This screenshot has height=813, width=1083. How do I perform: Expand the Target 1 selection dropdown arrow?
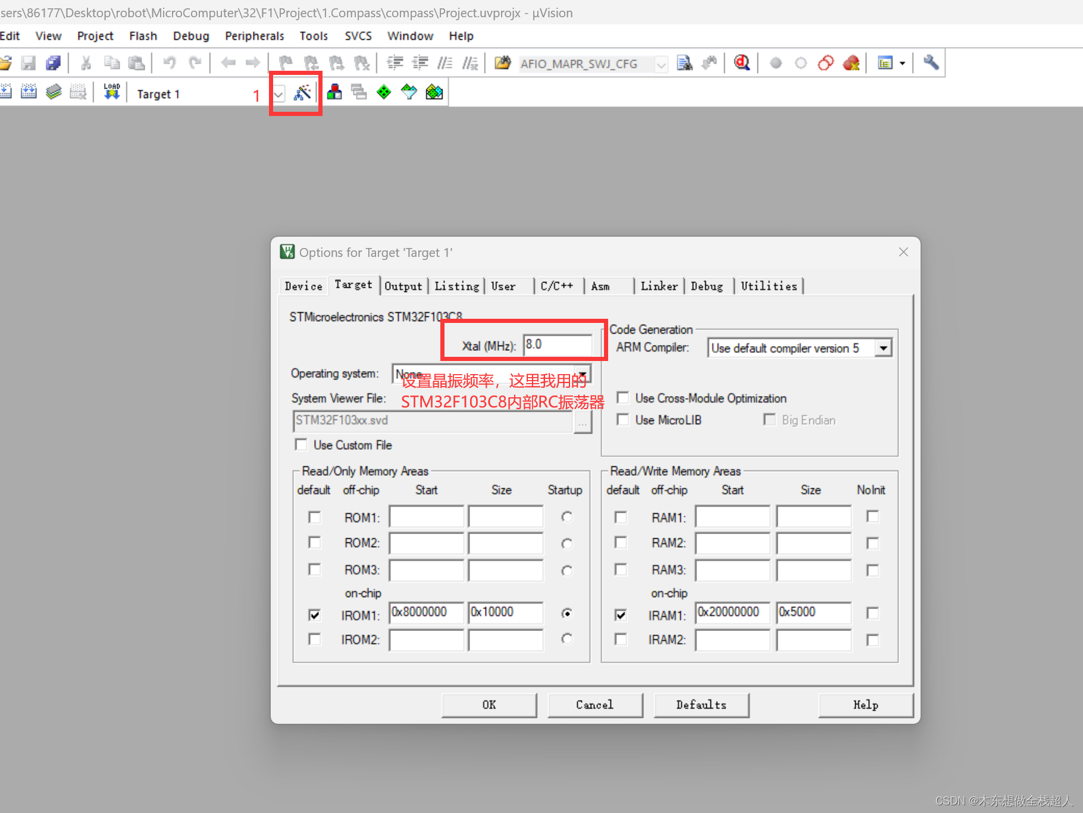[x=278, y=93]
